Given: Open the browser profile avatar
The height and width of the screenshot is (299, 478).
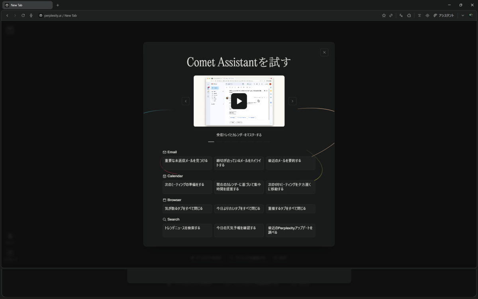Looking at the screenshot, I should coord(471,15).
